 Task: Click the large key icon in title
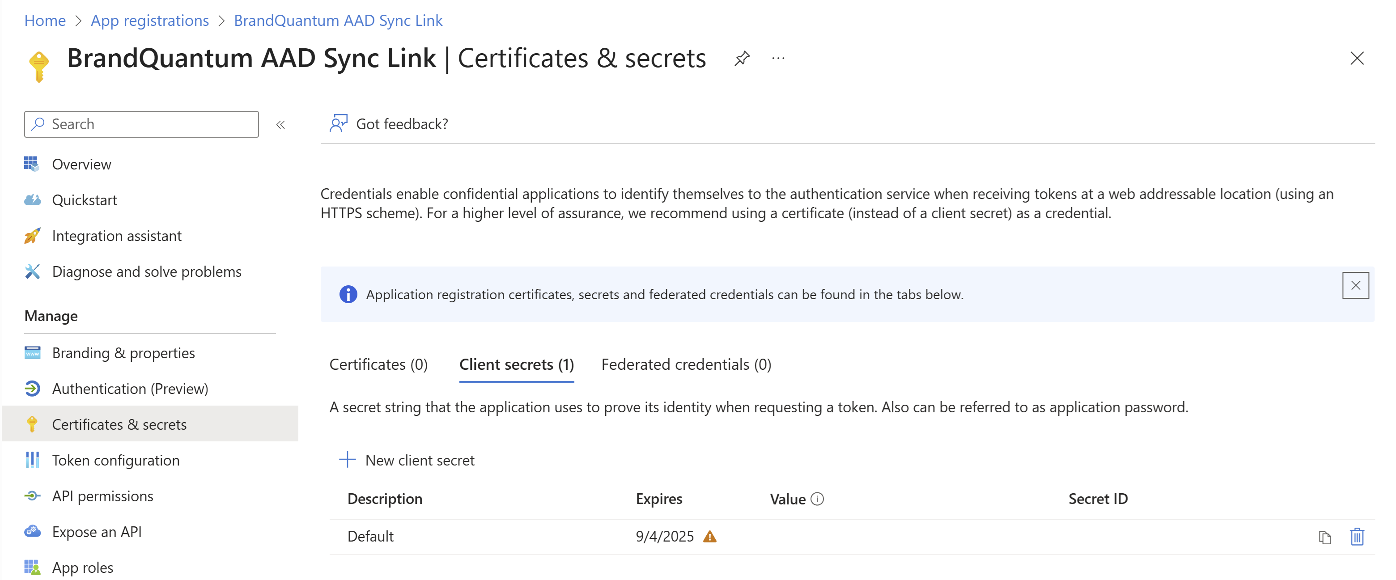pos(38,66)
